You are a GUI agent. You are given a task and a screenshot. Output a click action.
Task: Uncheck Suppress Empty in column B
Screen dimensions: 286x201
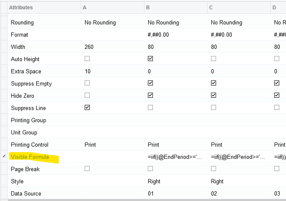[150, 83]
